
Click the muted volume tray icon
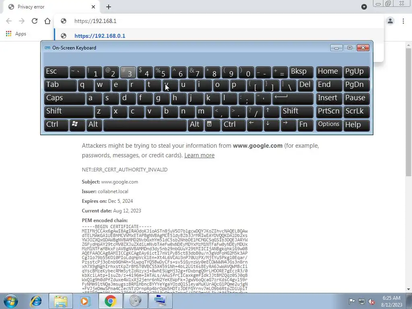pyautogui.click(x=371, y=302)
